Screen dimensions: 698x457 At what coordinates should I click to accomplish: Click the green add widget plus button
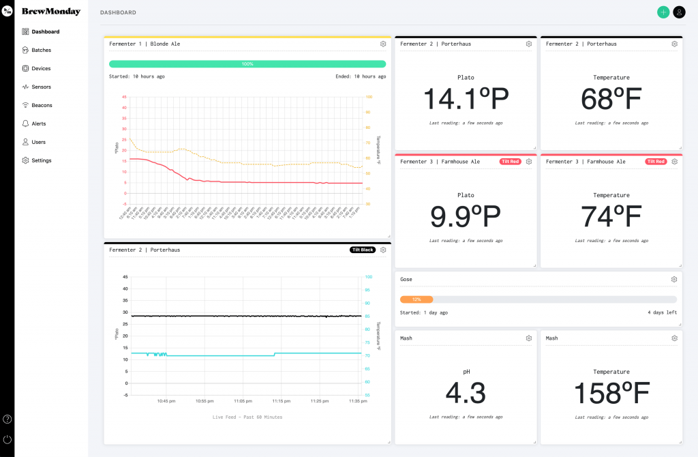(x=663, y=12)
